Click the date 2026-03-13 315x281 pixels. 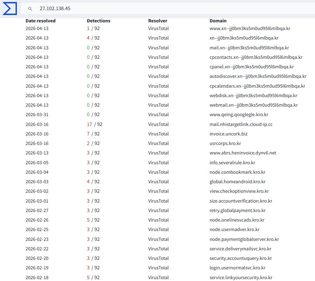point(37,153)
